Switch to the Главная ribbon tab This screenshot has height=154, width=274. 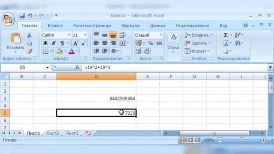coord(30,26)
